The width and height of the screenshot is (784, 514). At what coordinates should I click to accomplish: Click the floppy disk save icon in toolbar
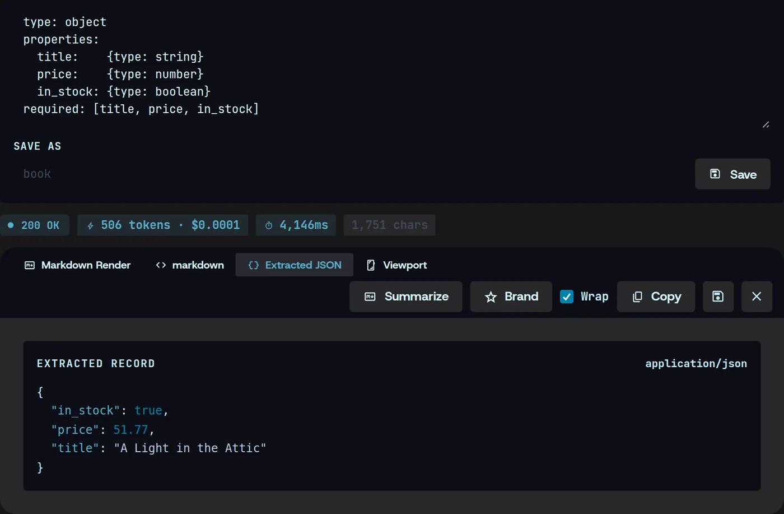click(718, 297)
